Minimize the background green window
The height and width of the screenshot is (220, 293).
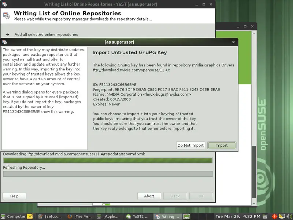(x=238, y=27)
